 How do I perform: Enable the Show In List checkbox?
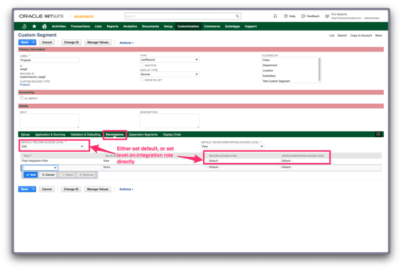(x=142, y=80)
